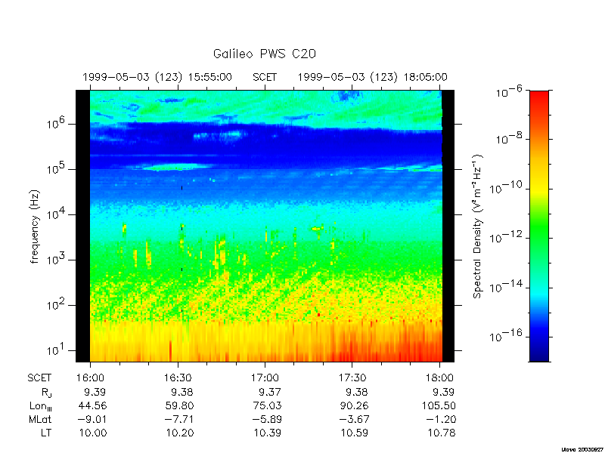
Task: Click longitude value 90.26
Action: pyautogui.click(x=354, y=405)
